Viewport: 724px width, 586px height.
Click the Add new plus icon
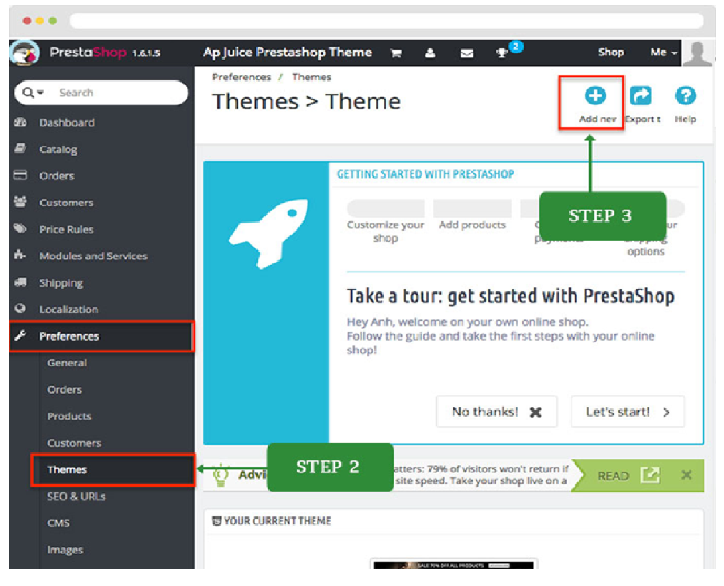pos(594,96)
